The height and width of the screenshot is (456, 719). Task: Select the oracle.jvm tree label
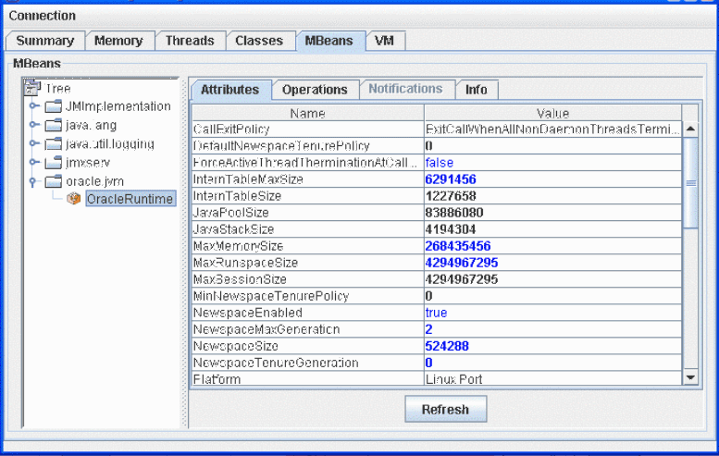[95, 181]
